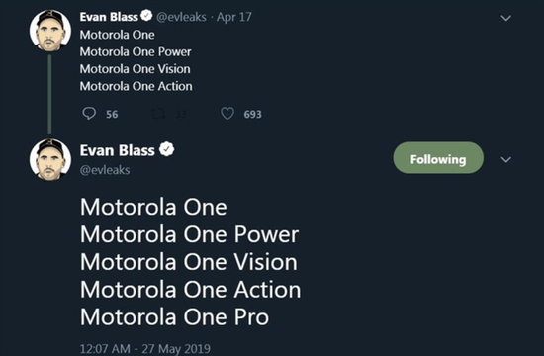
Task: Click the 693 likes count
Action: point(252,114)
